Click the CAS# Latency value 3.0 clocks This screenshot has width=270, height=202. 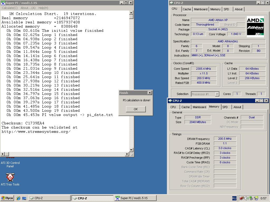[x=225, y=148]
